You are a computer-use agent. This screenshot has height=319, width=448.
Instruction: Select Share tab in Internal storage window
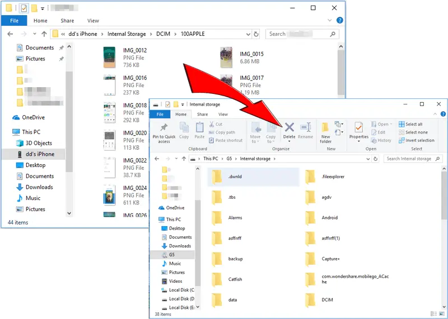coord(202,115)
